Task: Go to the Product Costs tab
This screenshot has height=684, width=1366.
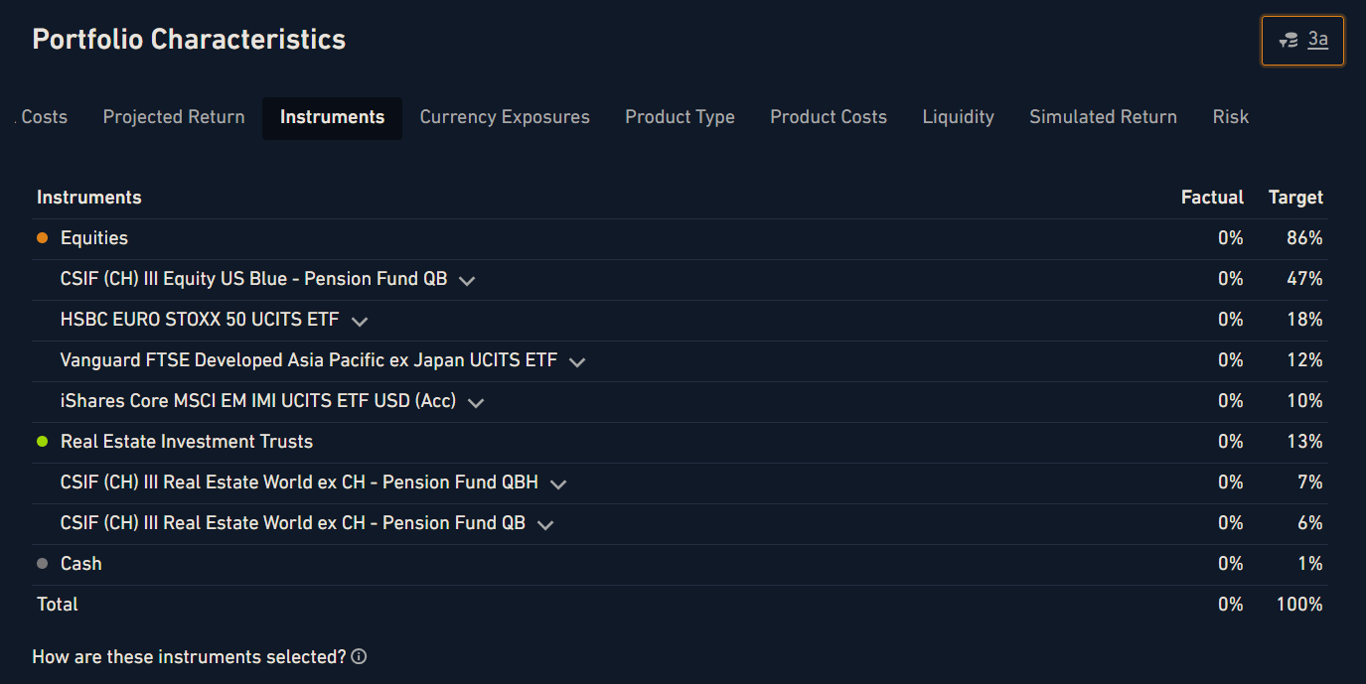Action: click(829, 117)
